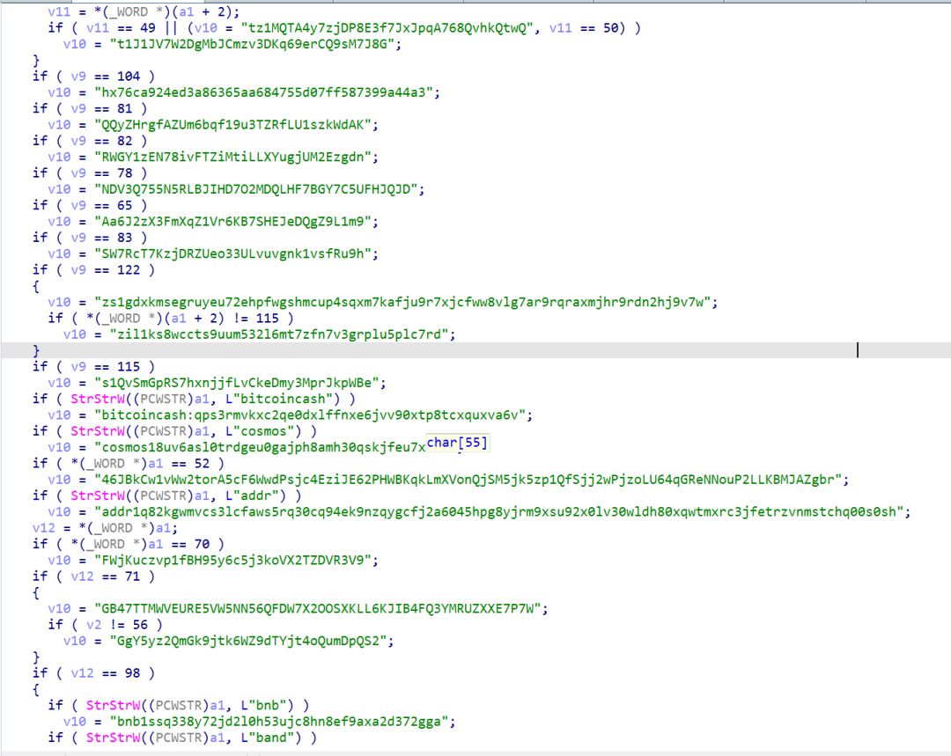The width and height of the screenshot is (951, 756).
Task: Click the constant 52 compared with a1
Action: coord(202,464)
